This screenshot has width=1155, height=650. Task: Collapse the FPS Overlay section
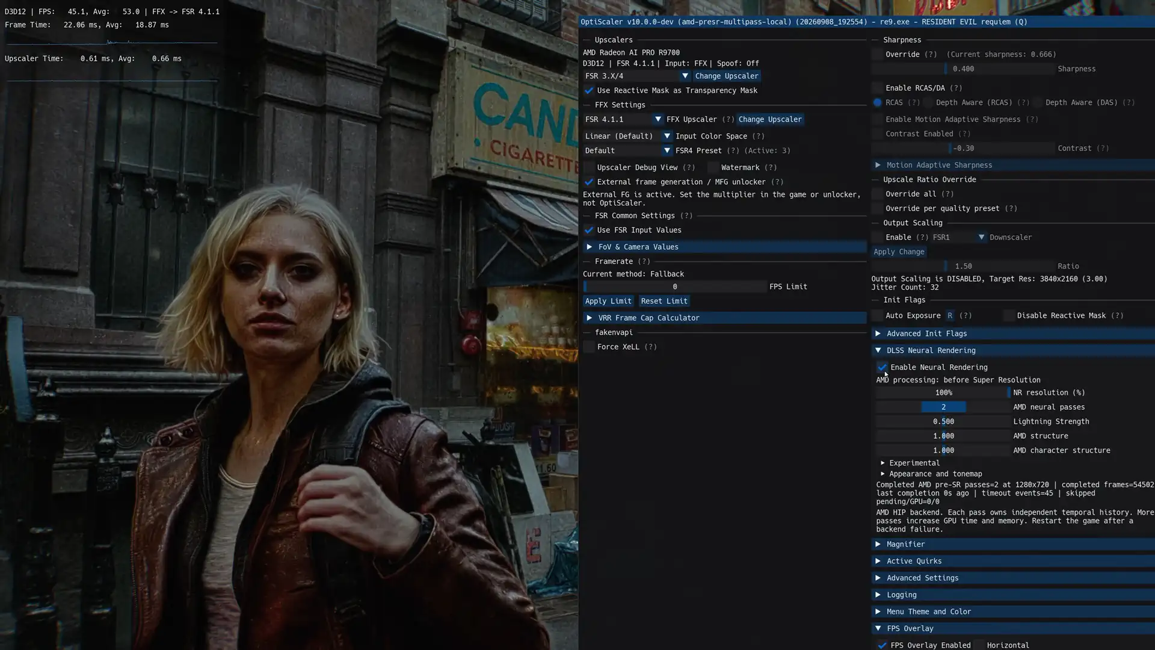pyautogui.click(x=1013, y=628)
